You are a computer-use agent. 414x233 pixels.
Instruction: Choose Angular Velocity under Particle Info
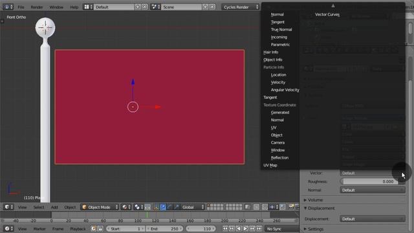point(285,90)
